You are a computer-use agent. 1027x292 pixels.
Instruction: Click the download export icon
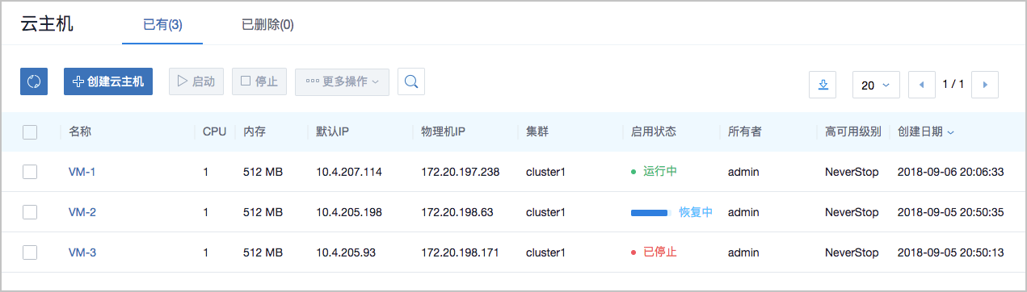coord(823,84)
